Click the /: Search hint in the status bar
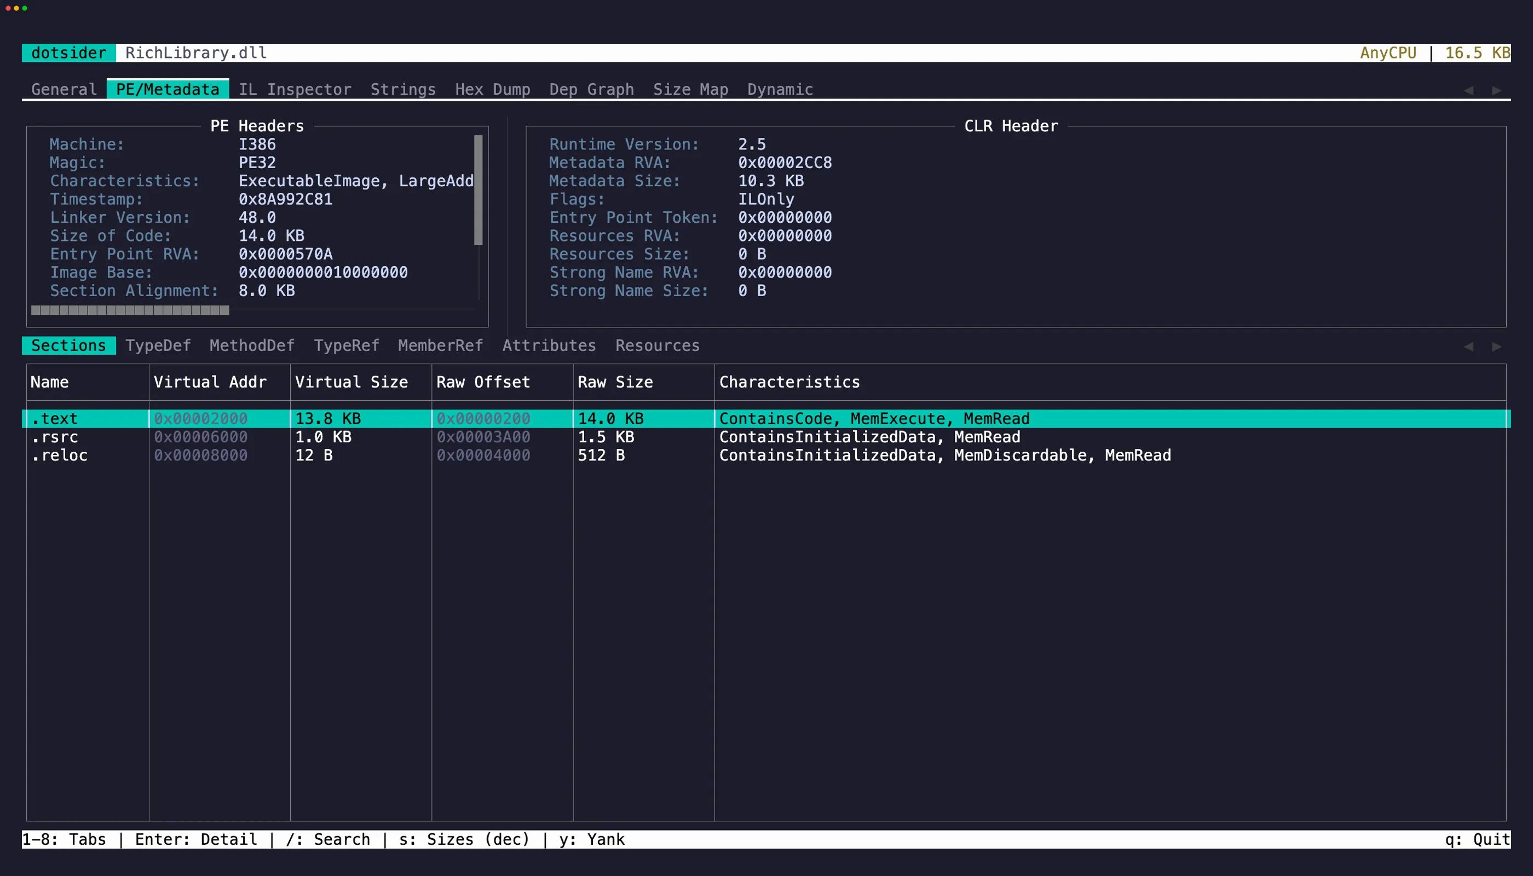The image size is (1533, 876). [x=328, y=839]
